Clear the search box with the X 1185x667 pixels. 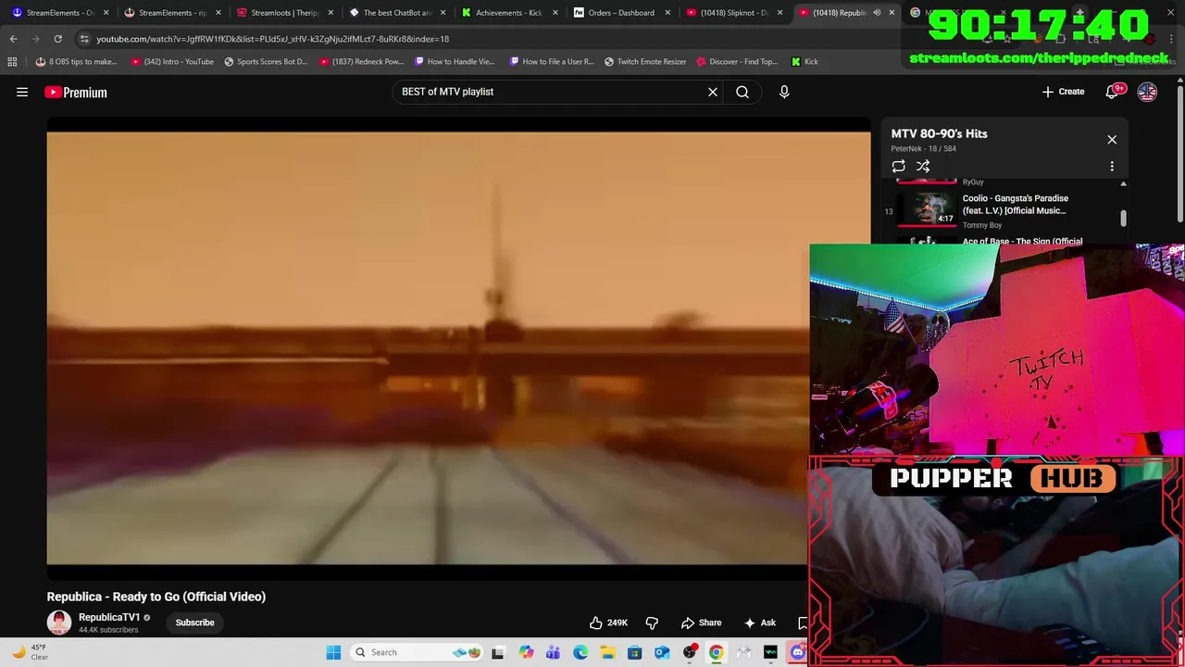713,92
